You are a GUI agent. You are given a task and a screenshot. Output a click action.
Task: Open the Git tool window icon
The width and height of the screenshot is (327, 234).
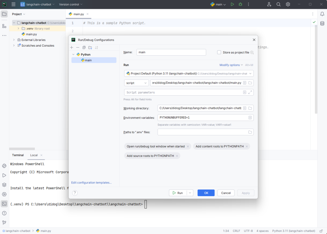click(x=4, y=222)
